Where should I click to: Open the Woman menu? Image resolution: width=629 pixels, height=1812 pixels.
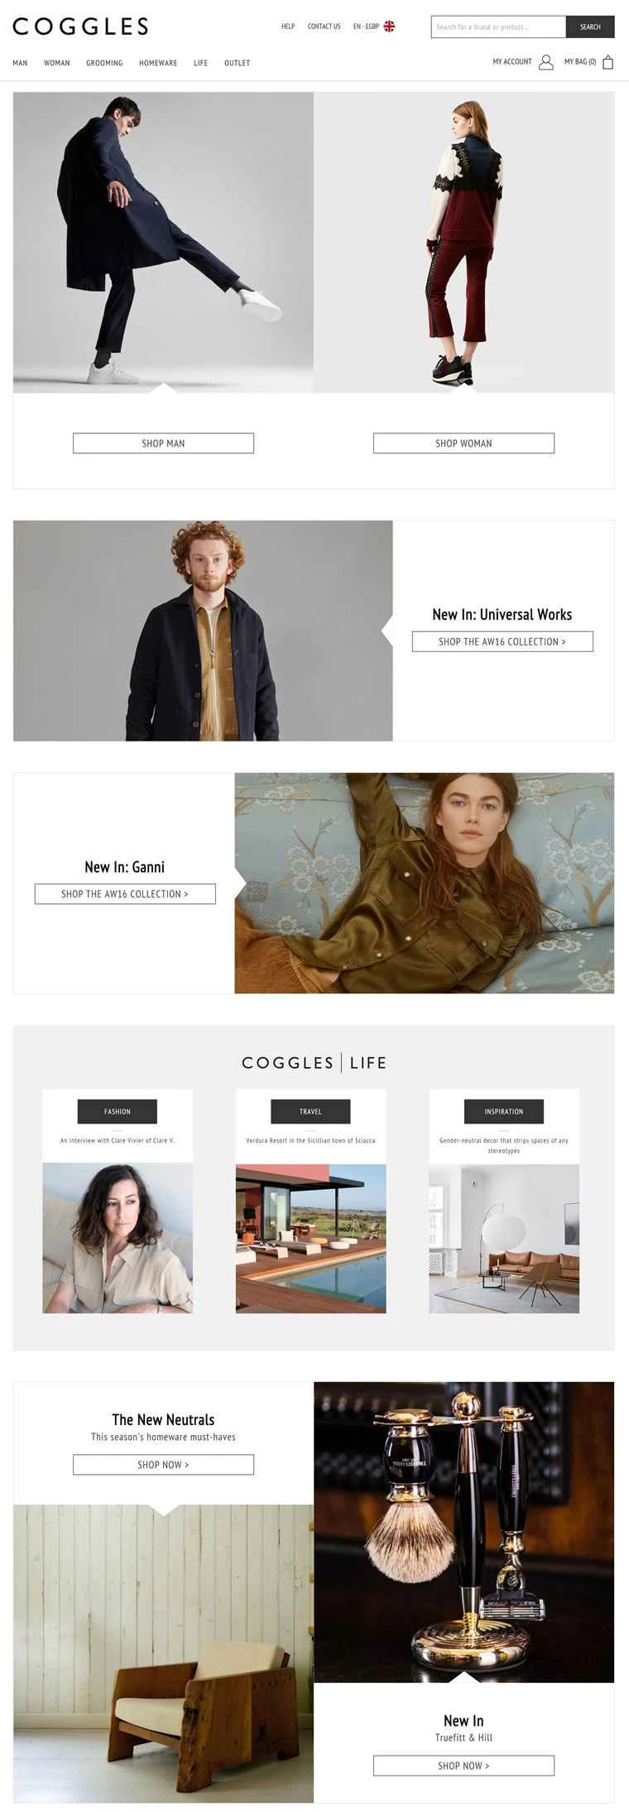(x=57, y=63)
